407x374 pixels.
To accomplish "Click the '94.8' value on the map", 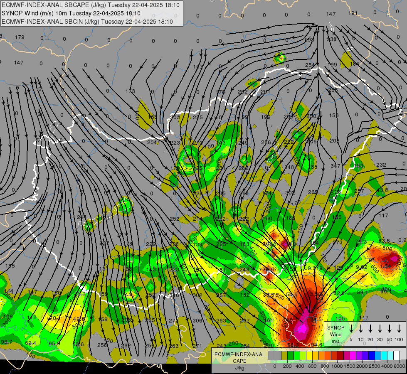I will pos(317,344).
